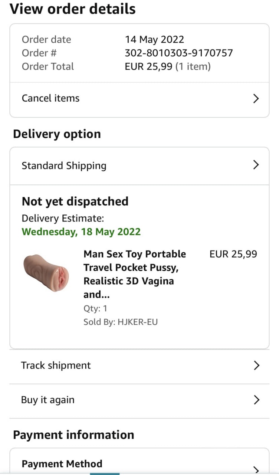Click the chevron arrow beside Cancel items
Viewport: 279px width, 475px height.
point(256,98)
